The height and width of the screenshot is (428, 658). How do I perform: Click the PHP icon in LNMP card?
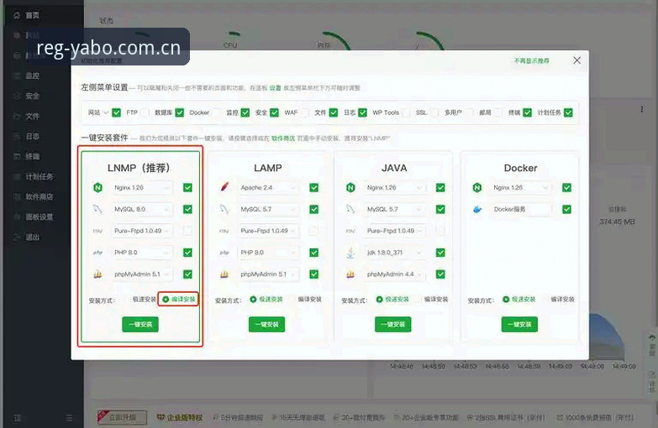click(97, 253)
